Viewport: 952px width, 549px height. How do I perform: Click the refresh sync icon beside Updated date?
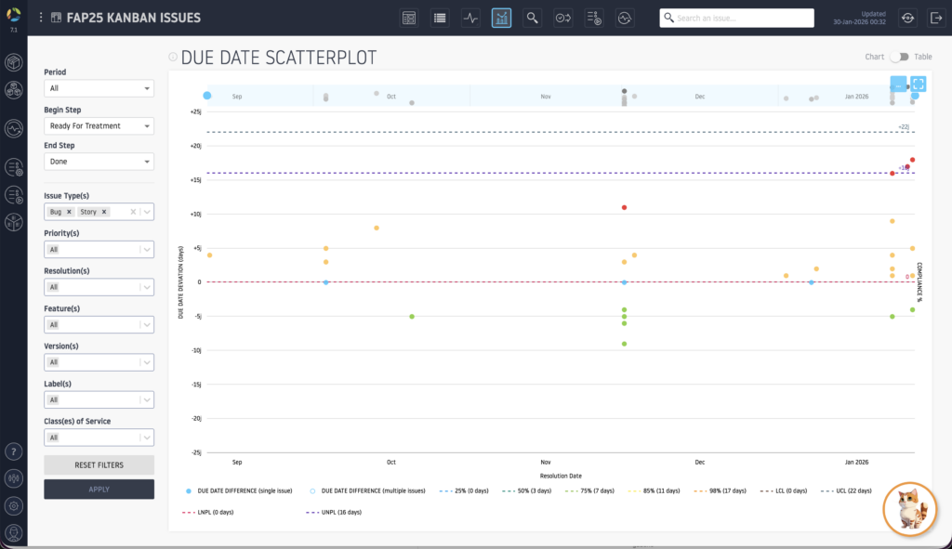tap(906, 18)
